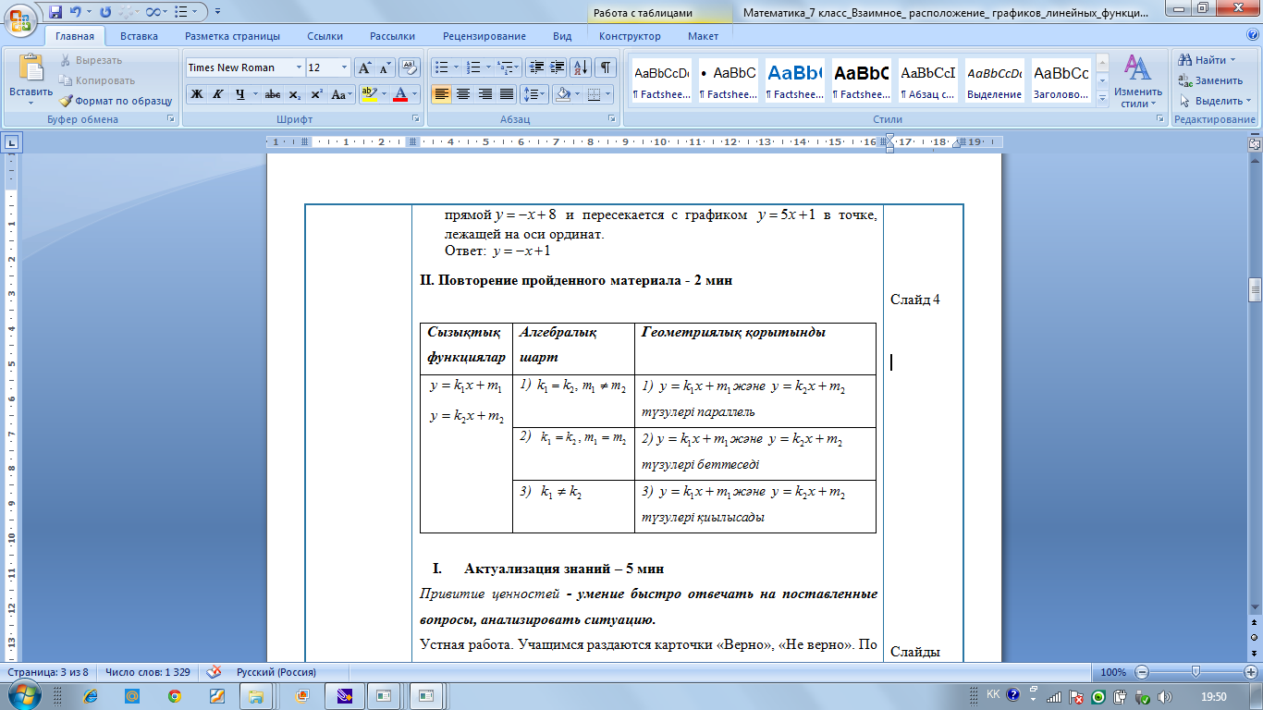Toggle underline Ч formatting
Screen dimensions: 1263x710
tap(239, 94)
